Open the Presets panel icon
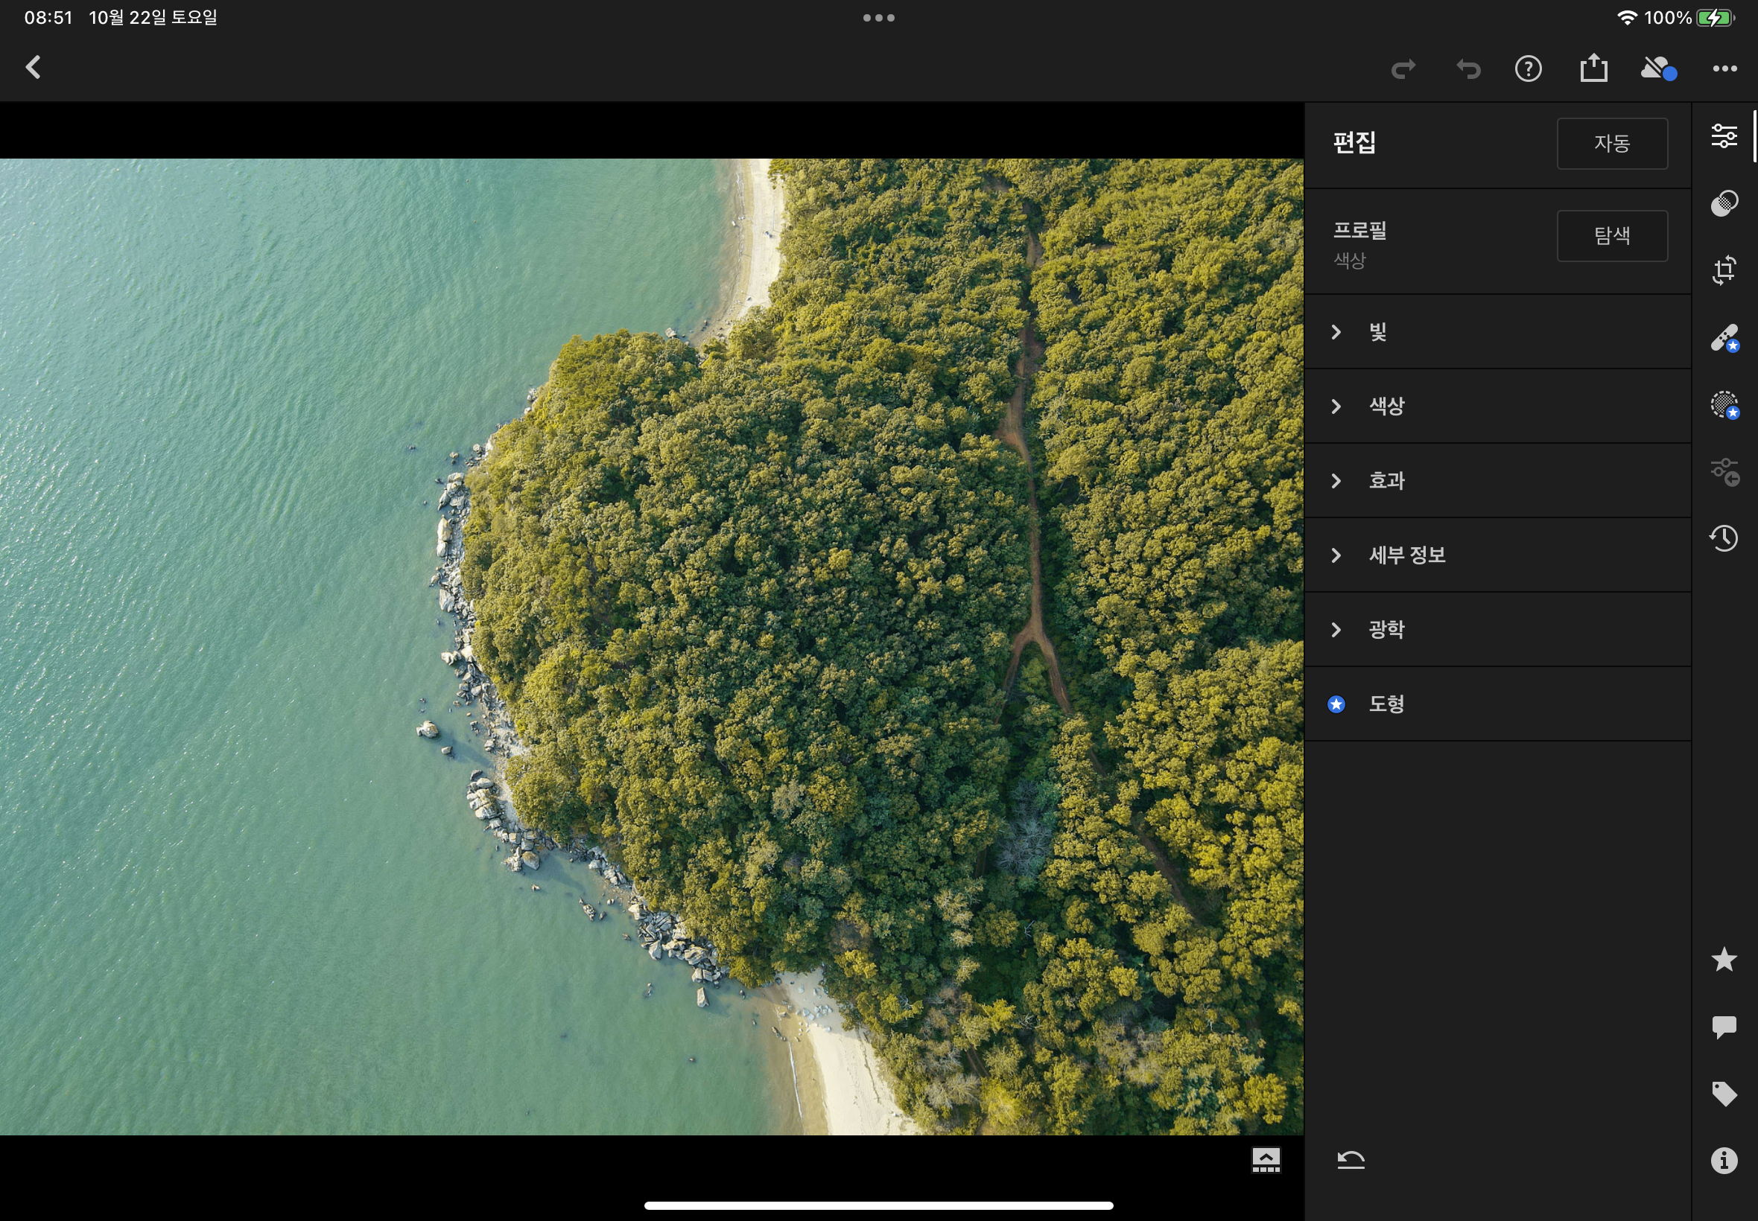This screenshot has height=1221, width=1758. [x=1724, y=203]
